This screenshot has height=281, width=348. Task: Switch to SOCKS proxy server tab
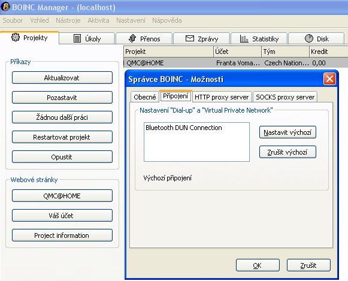coord(285,97)
